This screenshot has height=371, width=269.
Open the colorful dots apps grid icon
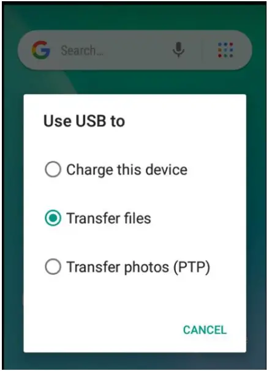[x=225, y=50]
